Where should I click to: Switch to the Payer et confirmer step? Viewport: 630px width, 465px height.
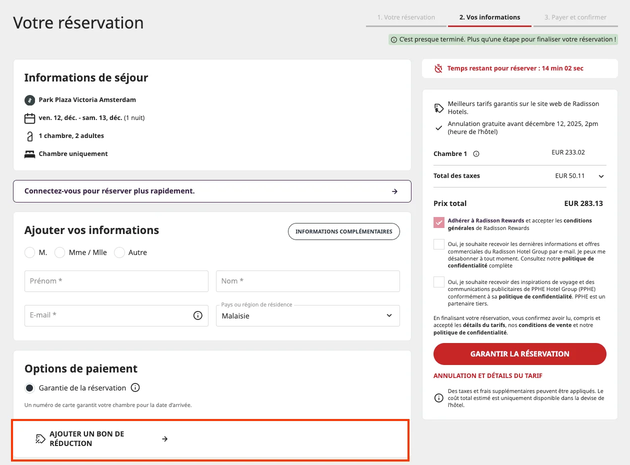(575, 17)
